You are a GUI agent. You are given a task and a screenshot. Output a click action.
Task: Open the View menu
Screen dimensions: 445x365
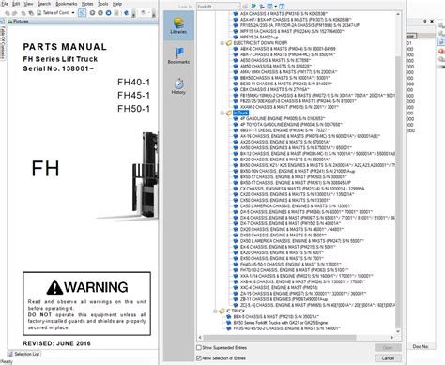pyautogui.click(x=28, y=4)
